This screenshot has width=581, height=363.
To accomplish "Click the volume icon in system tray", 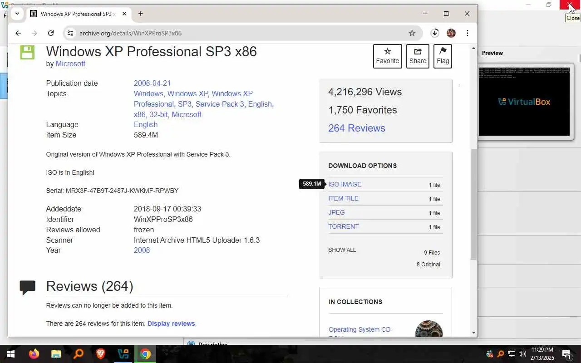I will 522,354.
